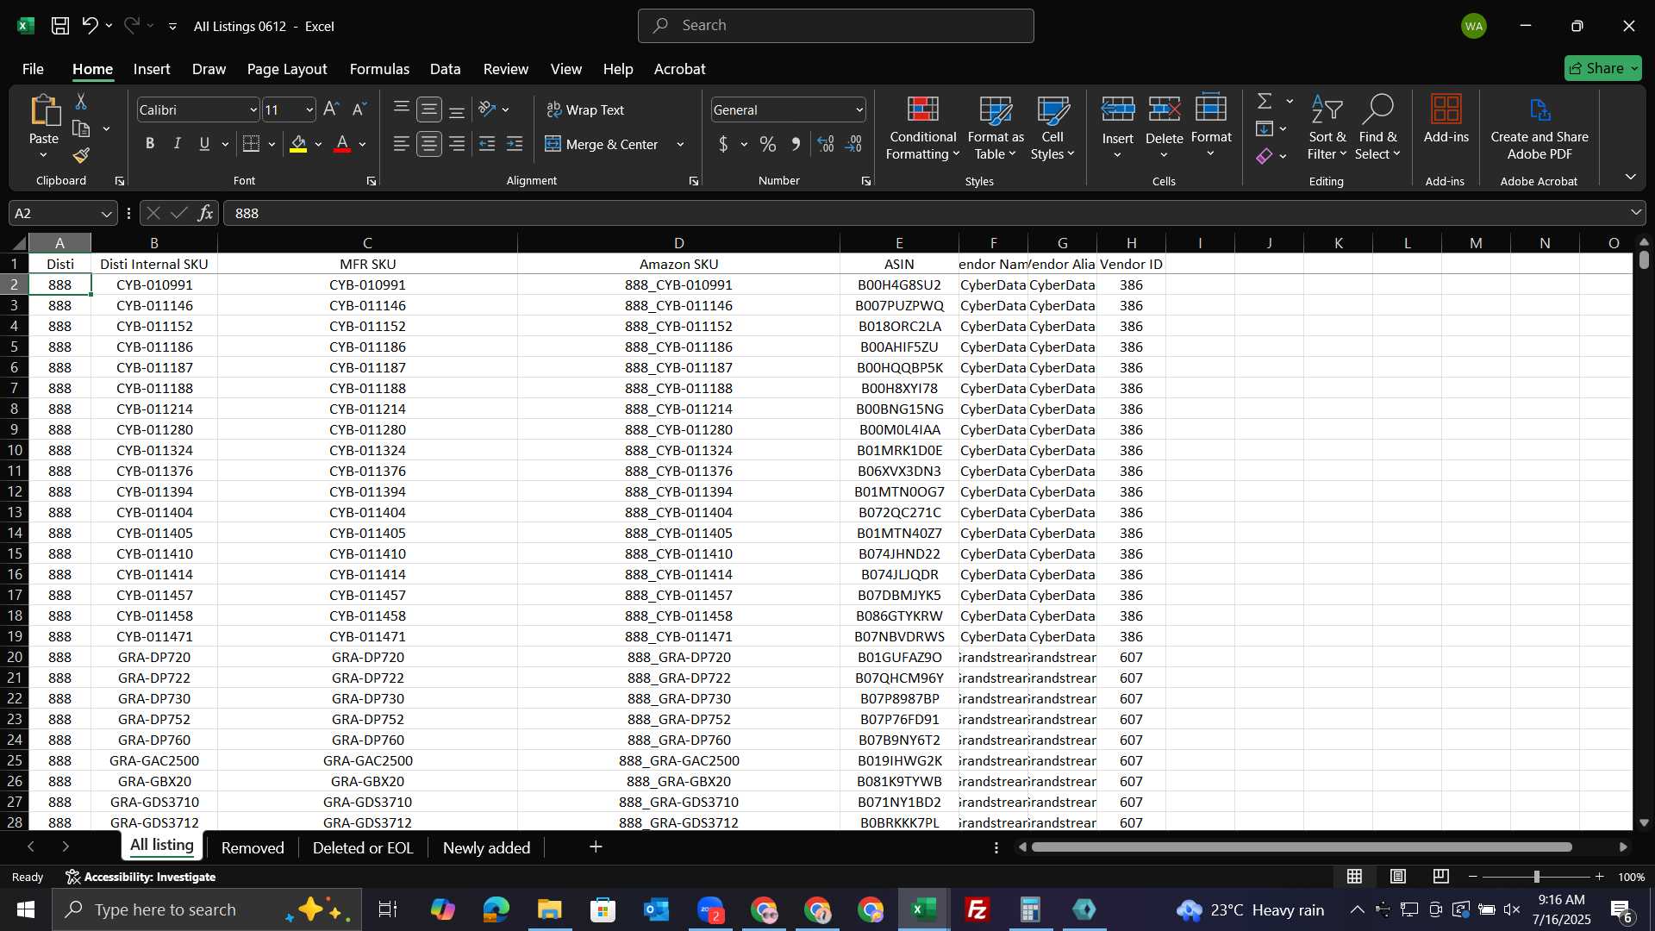This screenshot has width=1655, height=931.
Task: Click the Increase Font Size icon
Action: coord(330,109)
